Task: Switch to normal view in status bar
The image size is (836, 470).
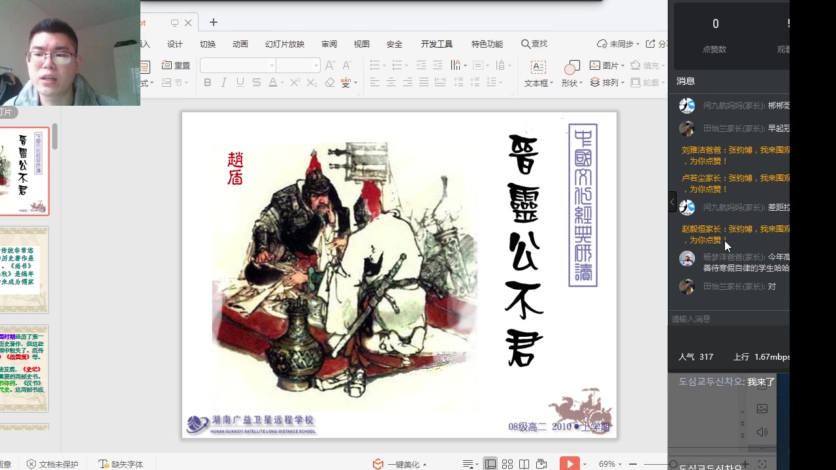Action: pyautogui.click(x=490, y=464)
